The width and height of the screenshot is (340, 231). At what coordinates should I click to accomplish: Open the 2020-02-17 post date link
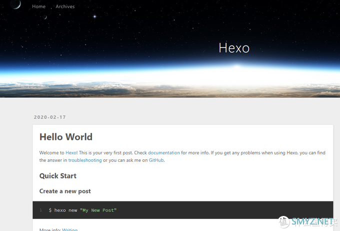pos(50,117)
